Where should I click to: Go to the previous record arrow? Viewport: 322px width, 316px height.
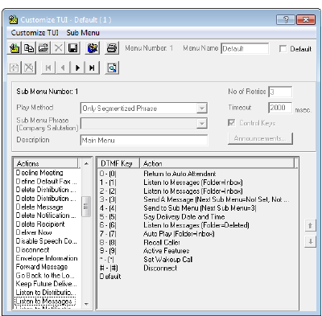[63, 68]
